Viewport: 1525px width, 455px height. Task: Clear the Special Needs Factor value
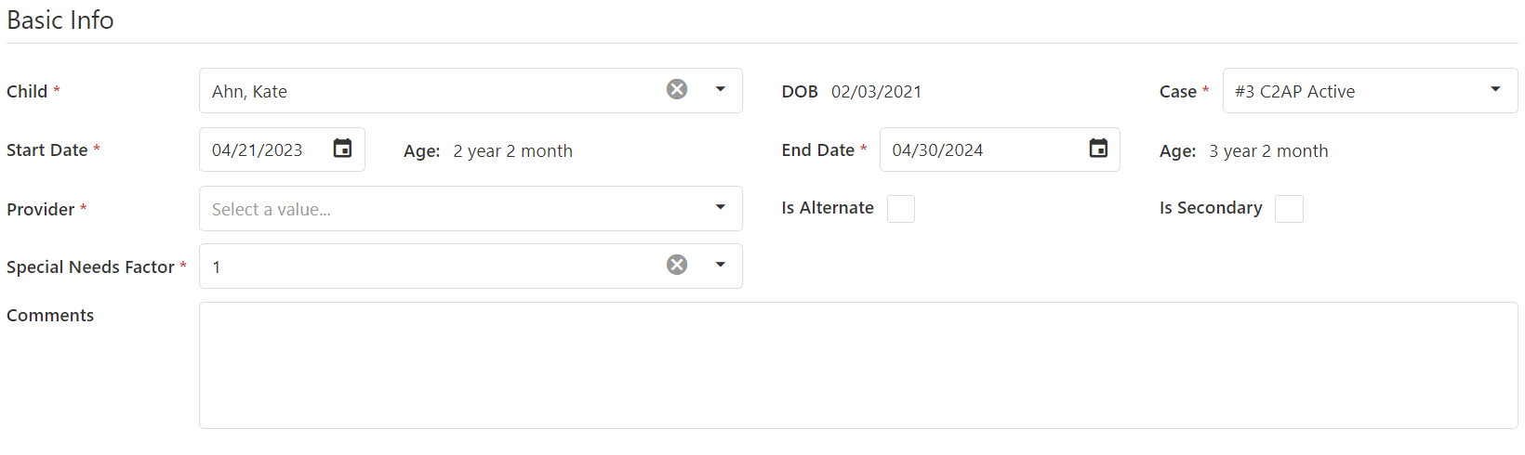coord(677,265)
